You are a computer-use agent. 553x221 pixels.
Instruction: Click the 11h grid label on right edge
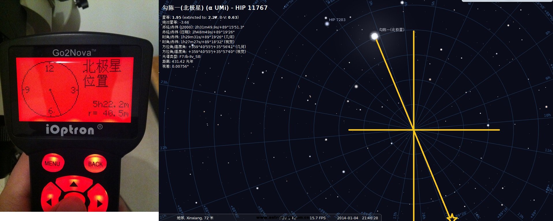(548, 150)
